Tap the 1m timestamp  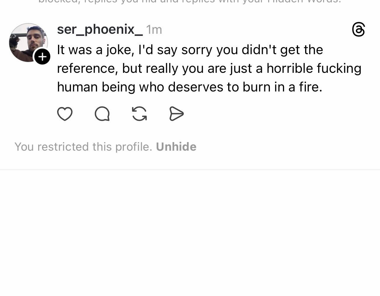pyautogui.click(x=154, y=30)
